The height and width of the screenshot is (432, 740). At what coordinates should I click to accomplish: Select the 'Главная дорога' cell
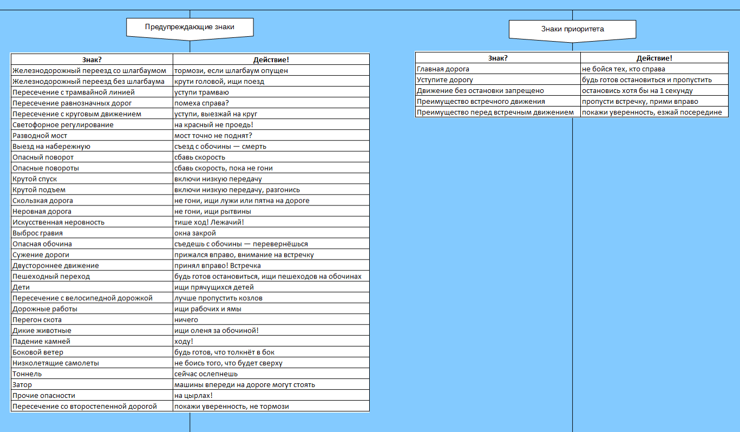tap(498, 69)
